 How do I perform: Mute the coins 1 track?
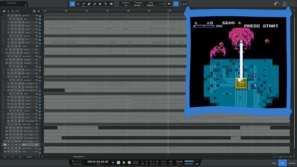coord(10,50)
